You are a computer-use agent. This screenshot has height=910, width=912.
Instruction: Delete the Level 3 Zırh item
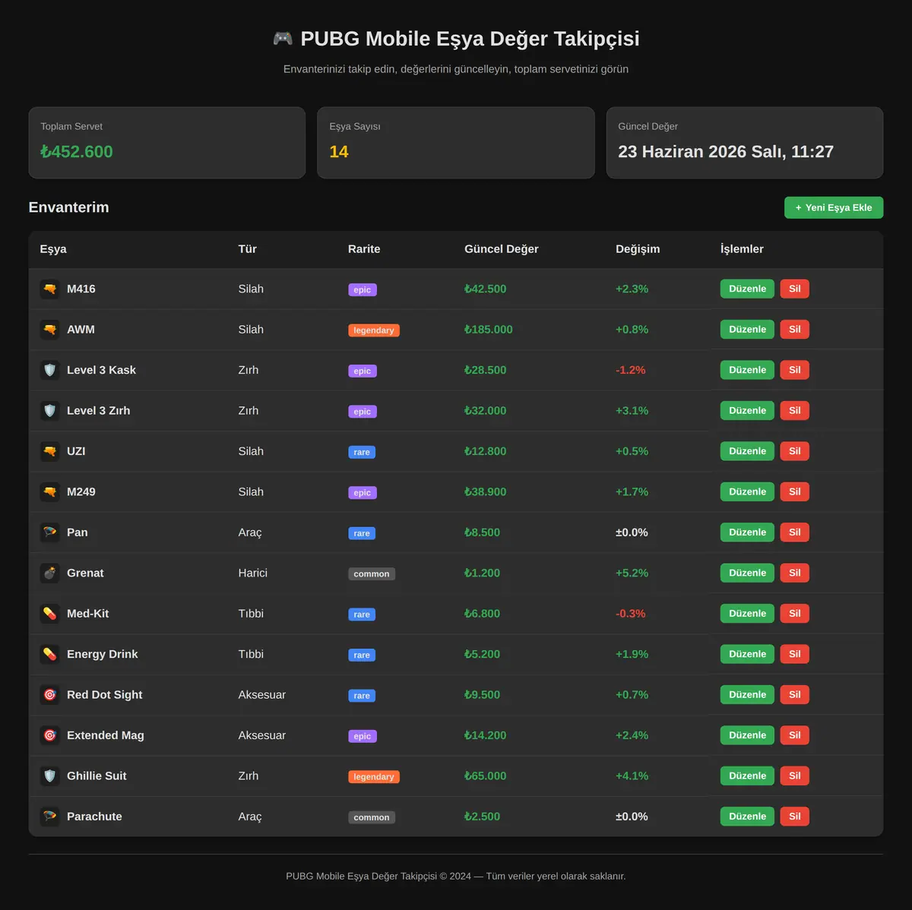click(x=794, y=411)
